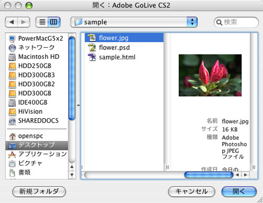The image size is (263, 203).
Task: Select the デスクトップ sidebar icon
Action: coord(12,145)
